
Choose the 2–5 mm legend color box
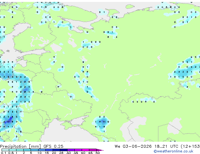(x=27, y=150)
